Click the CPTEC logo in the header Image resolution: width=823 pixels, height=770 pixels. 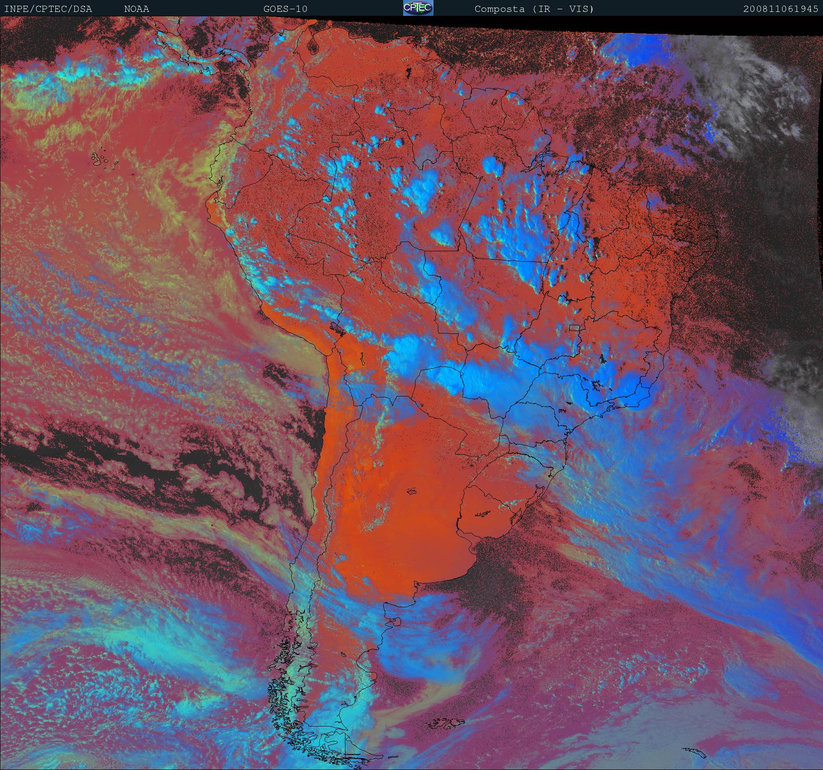(x=418, y=8)
